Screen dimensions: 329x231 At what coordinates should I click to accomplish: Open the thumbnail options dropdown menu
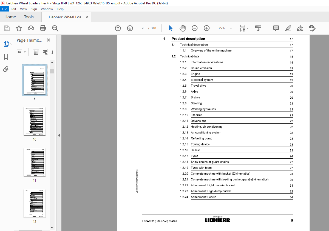point(21,52)
